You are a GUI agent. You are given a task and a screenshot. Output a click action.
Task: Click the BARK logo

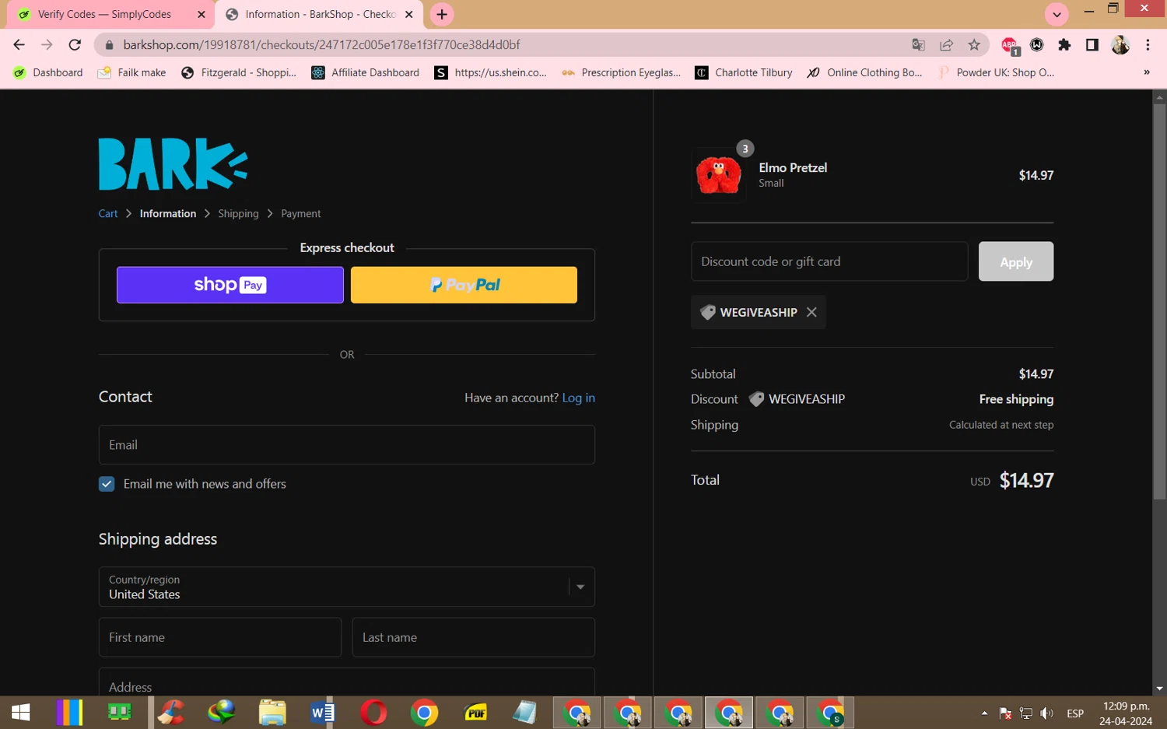pyautogui.click(x=173, y=164)
